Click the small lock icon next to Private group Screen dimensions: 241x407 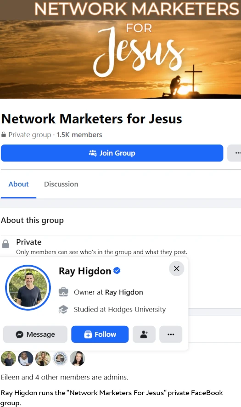coord(4,134)
